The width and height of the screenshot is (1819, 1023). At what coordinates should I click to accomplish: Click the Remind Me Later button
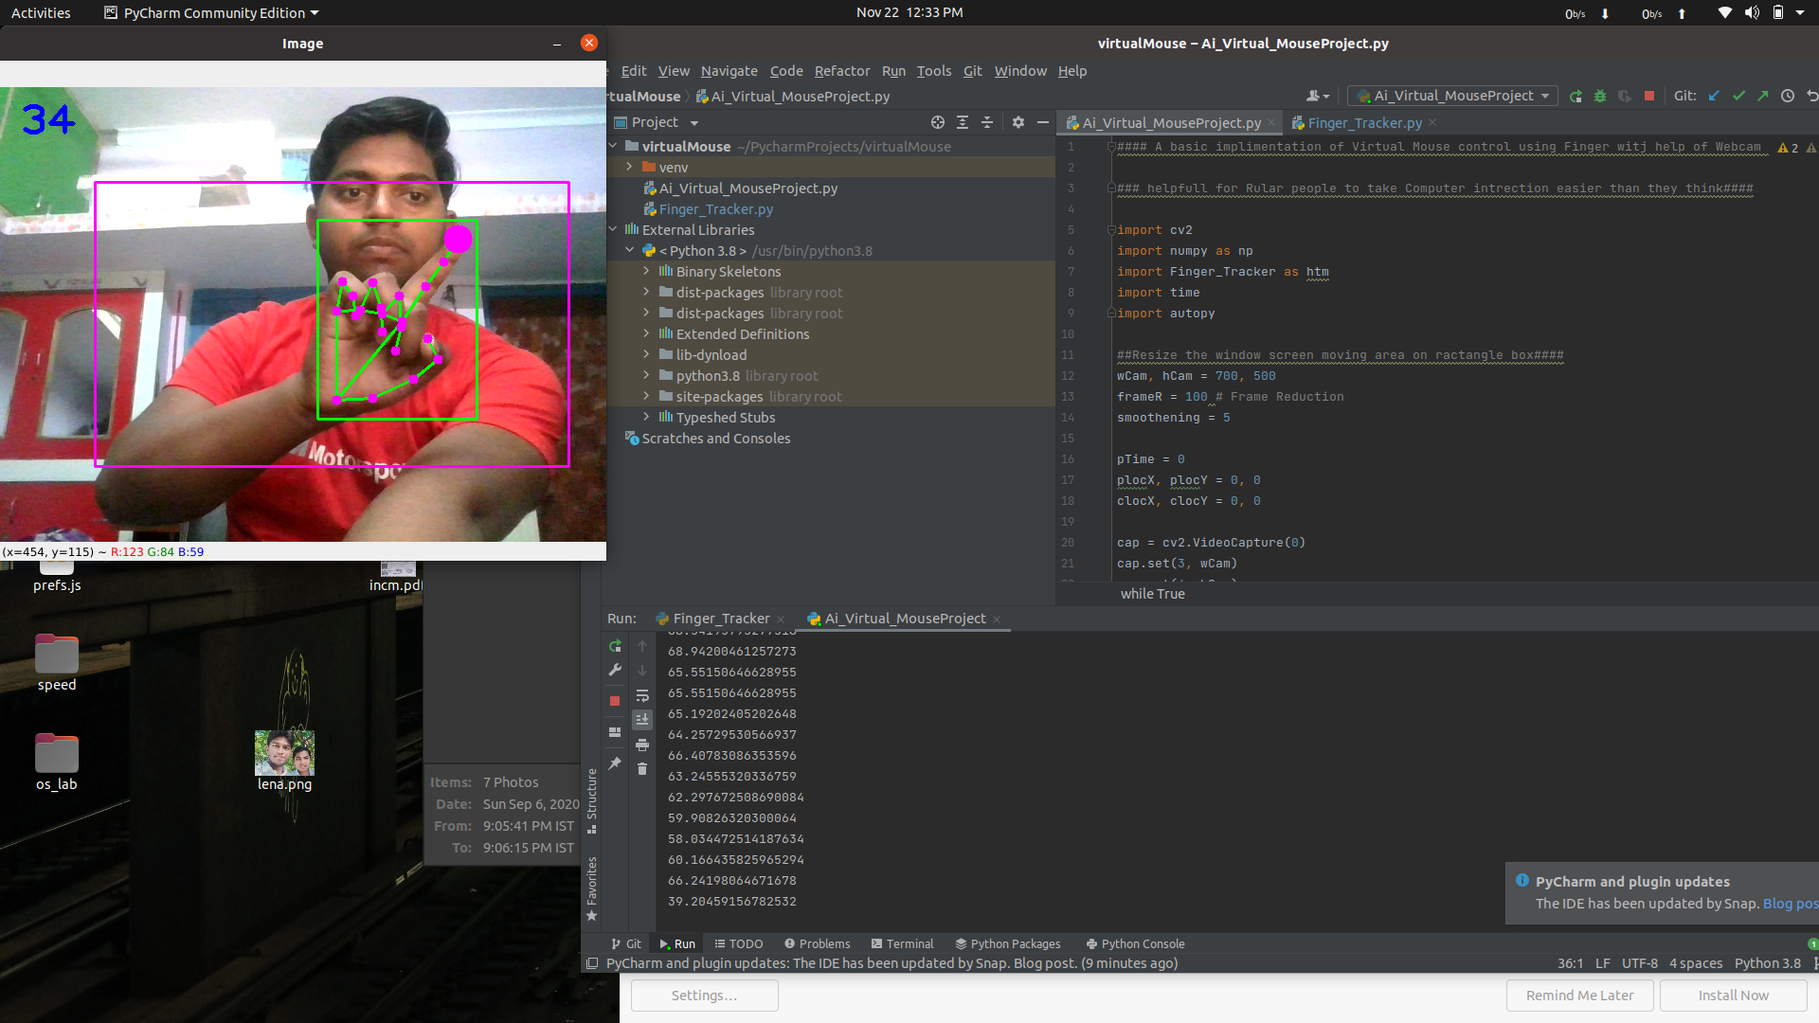coord(1578,995)
